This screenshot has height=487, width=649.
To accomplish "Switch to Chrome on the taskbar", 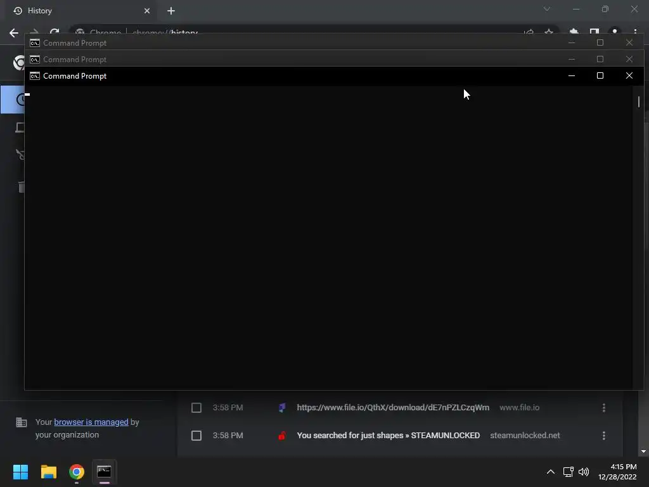I will coord(77,472).
